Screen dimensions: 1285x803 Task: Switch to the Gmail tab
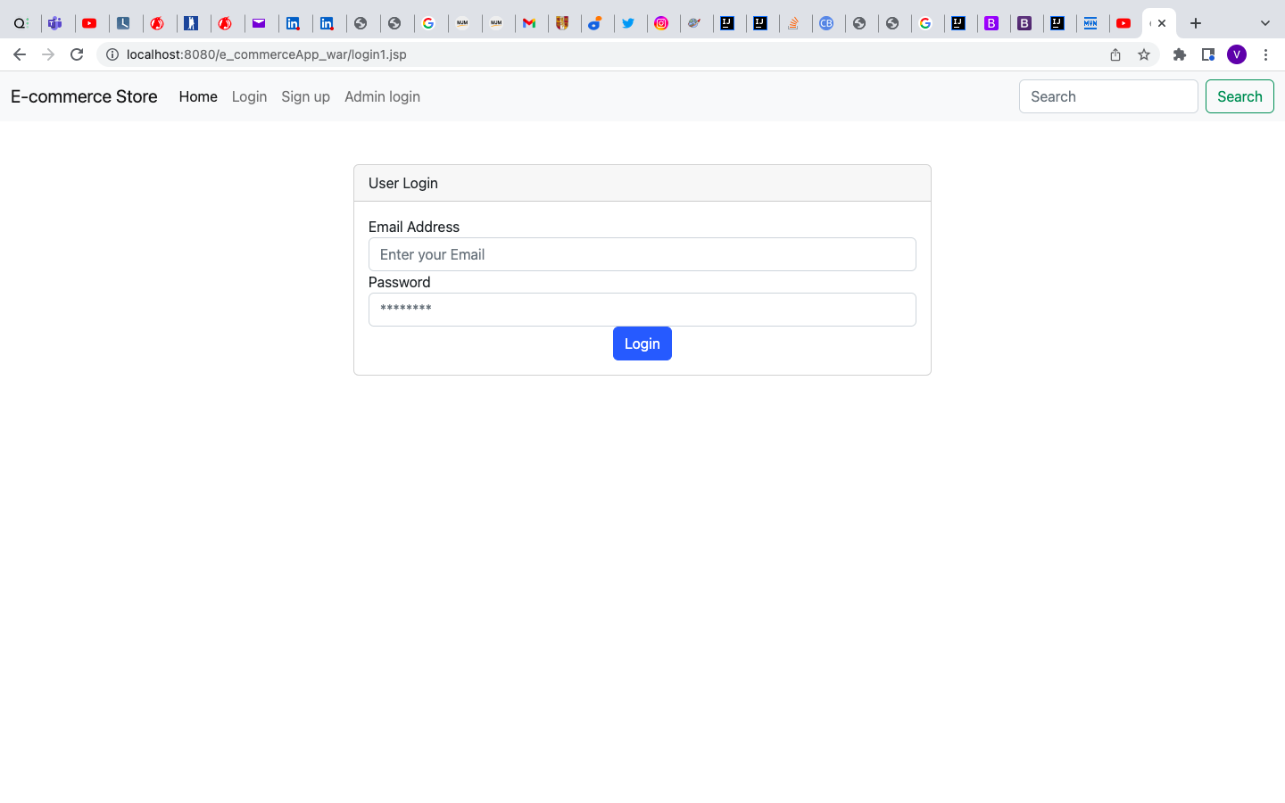tap(529, 23)
